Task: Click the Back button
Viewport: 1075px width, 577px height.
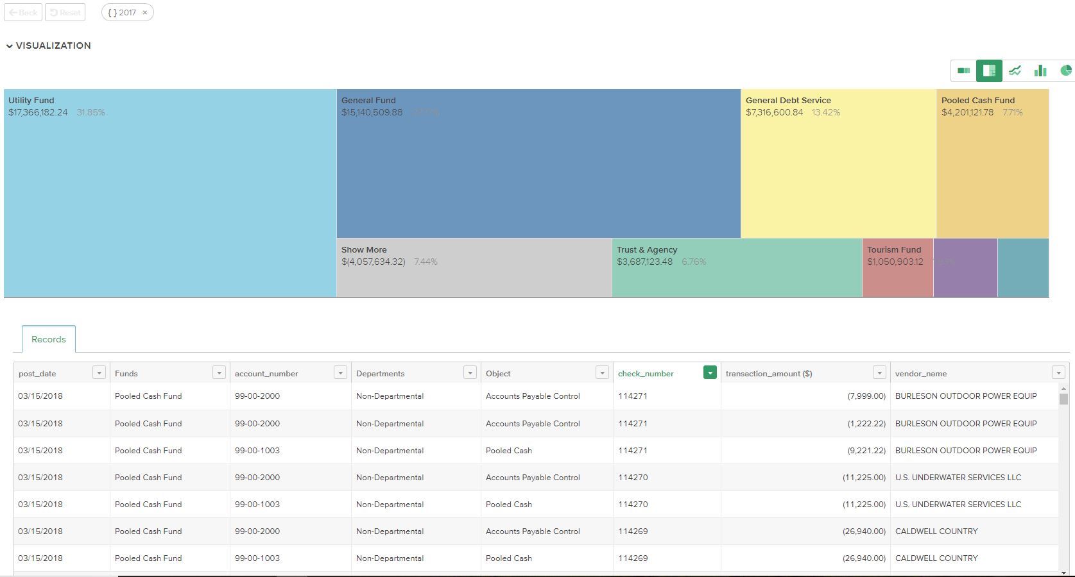Action: 23,13
